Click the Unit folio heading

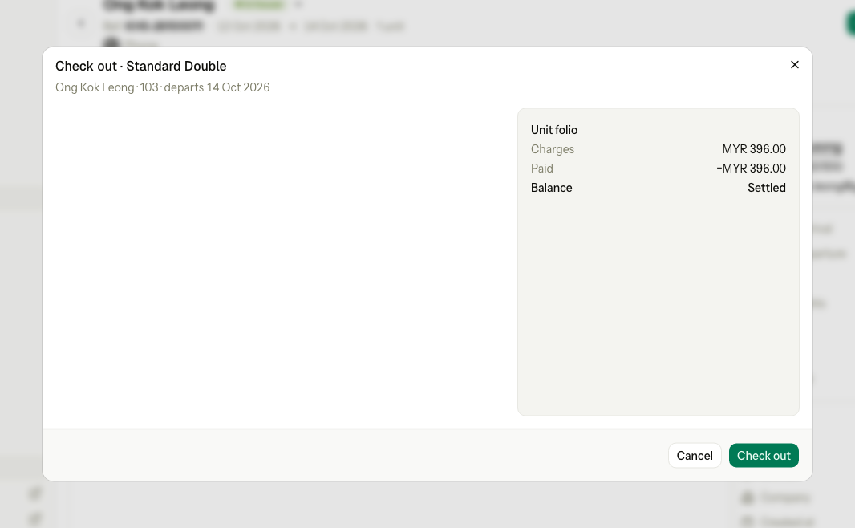[x=554, y=130]
